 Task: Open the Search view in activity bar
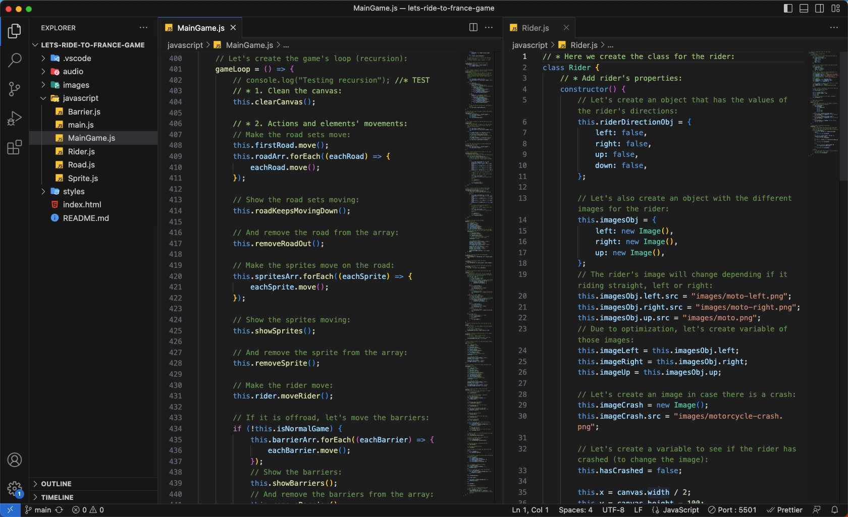coord(15,61)
